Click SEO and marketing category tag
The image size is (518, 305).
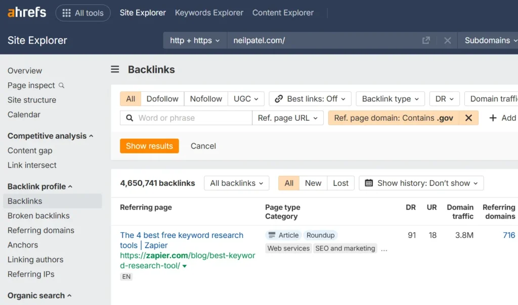point(345,248)
